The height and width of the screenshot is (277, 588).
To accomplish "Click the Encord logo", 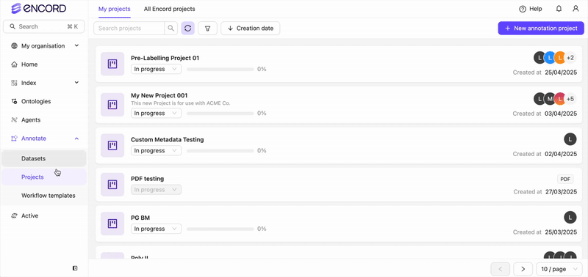I will pos(39,8).
